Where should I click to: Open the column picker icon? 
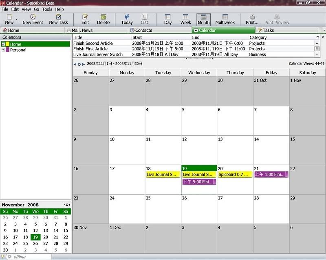click(317, 37)
